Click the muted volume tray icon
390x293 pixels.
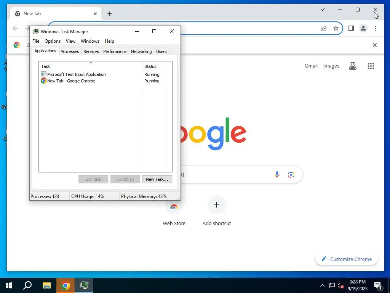click(x=340, y=285)
